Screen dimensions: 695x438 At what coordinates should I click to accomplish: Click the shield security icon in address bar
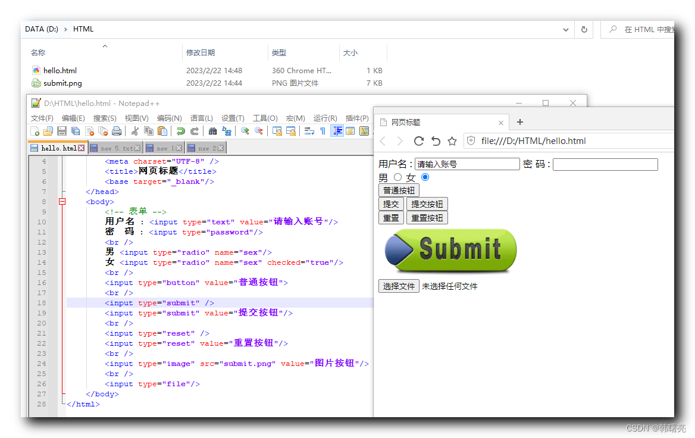coord(471,141)
